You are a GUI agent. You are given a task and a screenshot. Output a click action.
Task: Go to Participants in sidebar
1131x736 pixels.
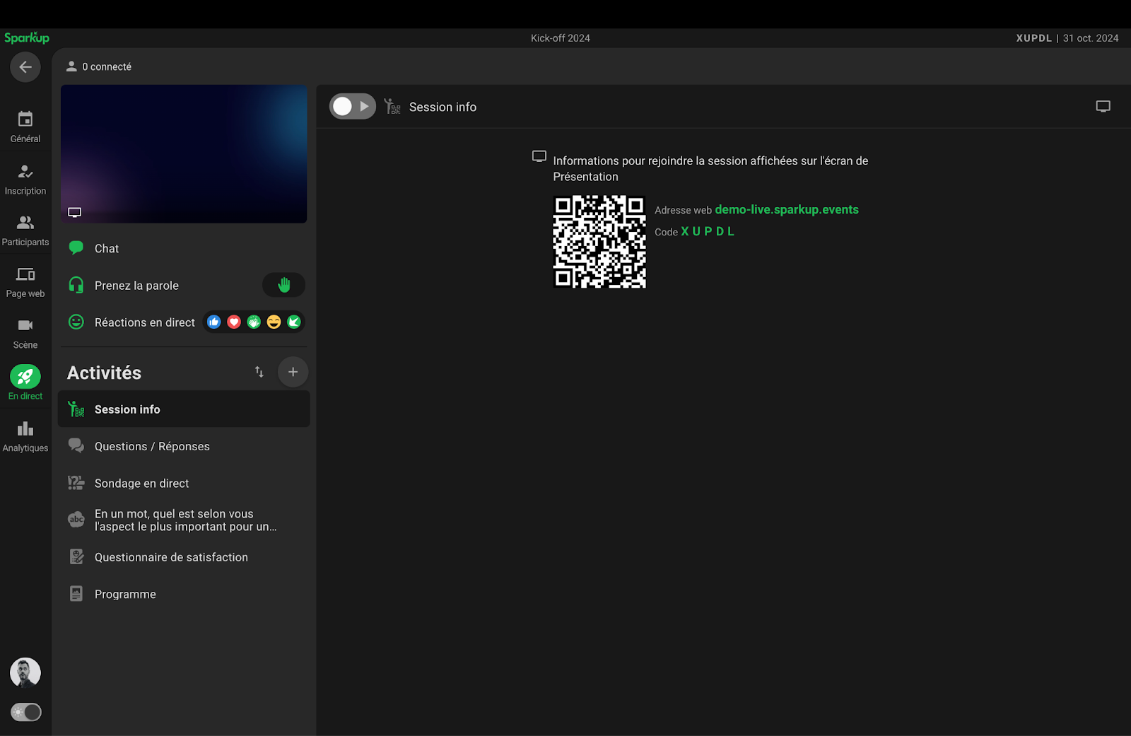coord(25,230)
